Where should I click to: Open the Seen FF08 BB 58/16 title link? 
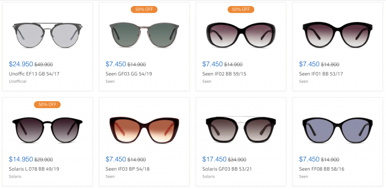[x=321, y=169]
